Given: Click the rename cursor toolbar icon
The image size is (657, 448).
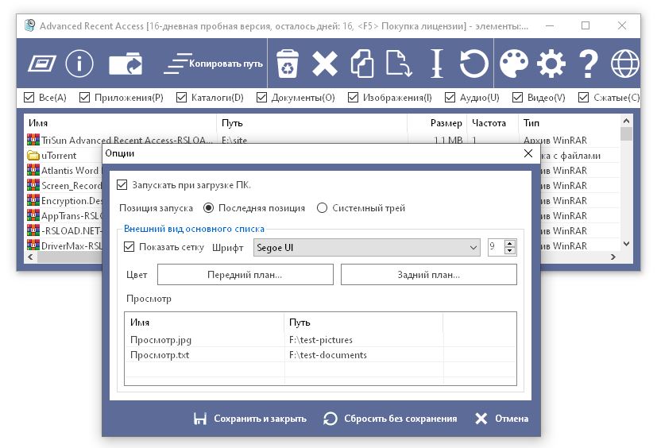Looking at the screenshot, I should [437, 64].
